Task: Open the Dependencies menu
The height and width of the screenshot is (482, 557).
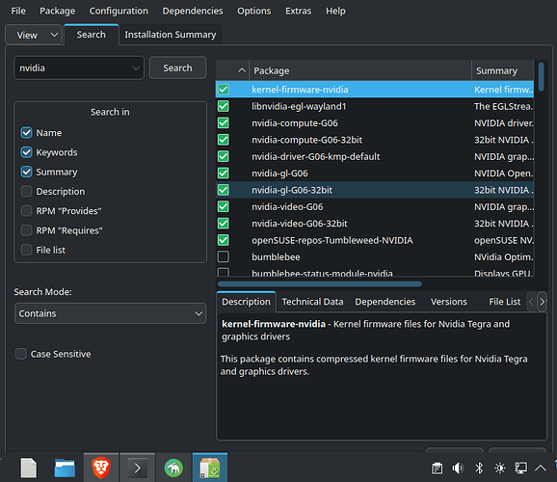Action: tap(193, 11)
